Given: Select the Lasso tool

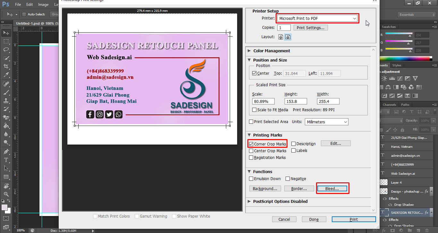Looking at the screenshot, I should point(6,50).
